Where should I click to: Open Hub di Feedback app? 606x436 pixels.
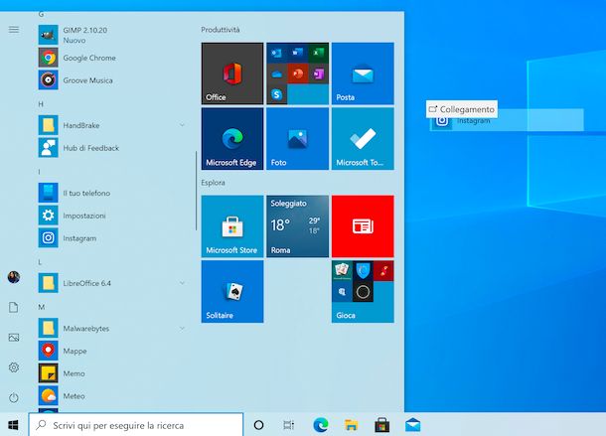[x=112, y=148]
